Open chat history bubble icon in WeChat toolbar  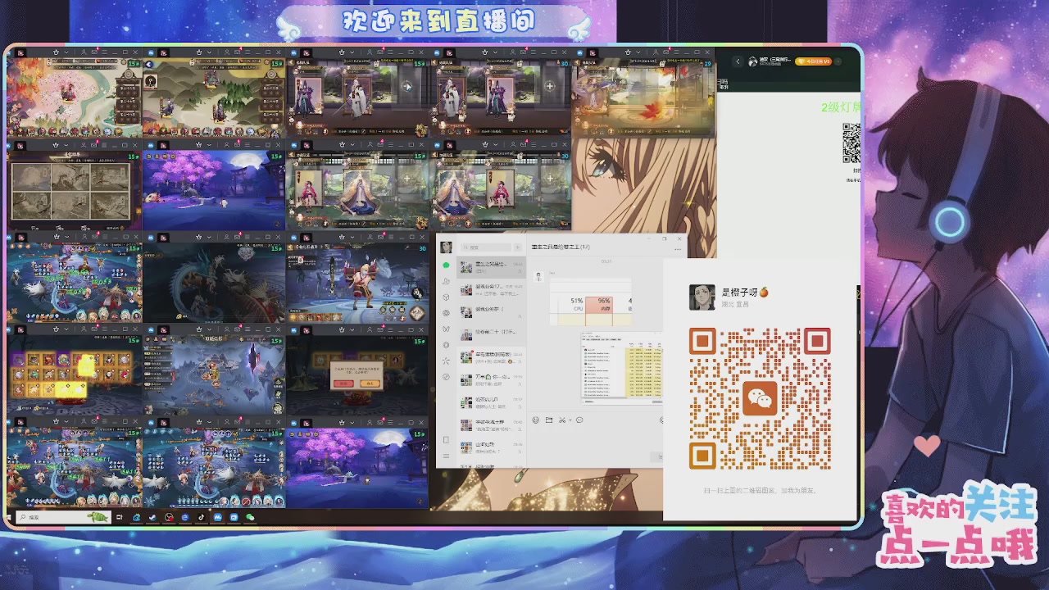[579, 420]
